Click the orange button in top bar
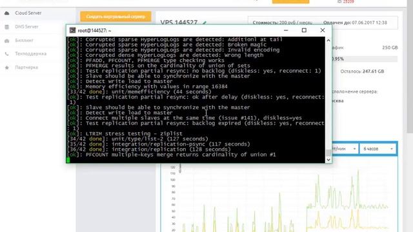This screenshot has height=232, width=413. pos(290,1)
